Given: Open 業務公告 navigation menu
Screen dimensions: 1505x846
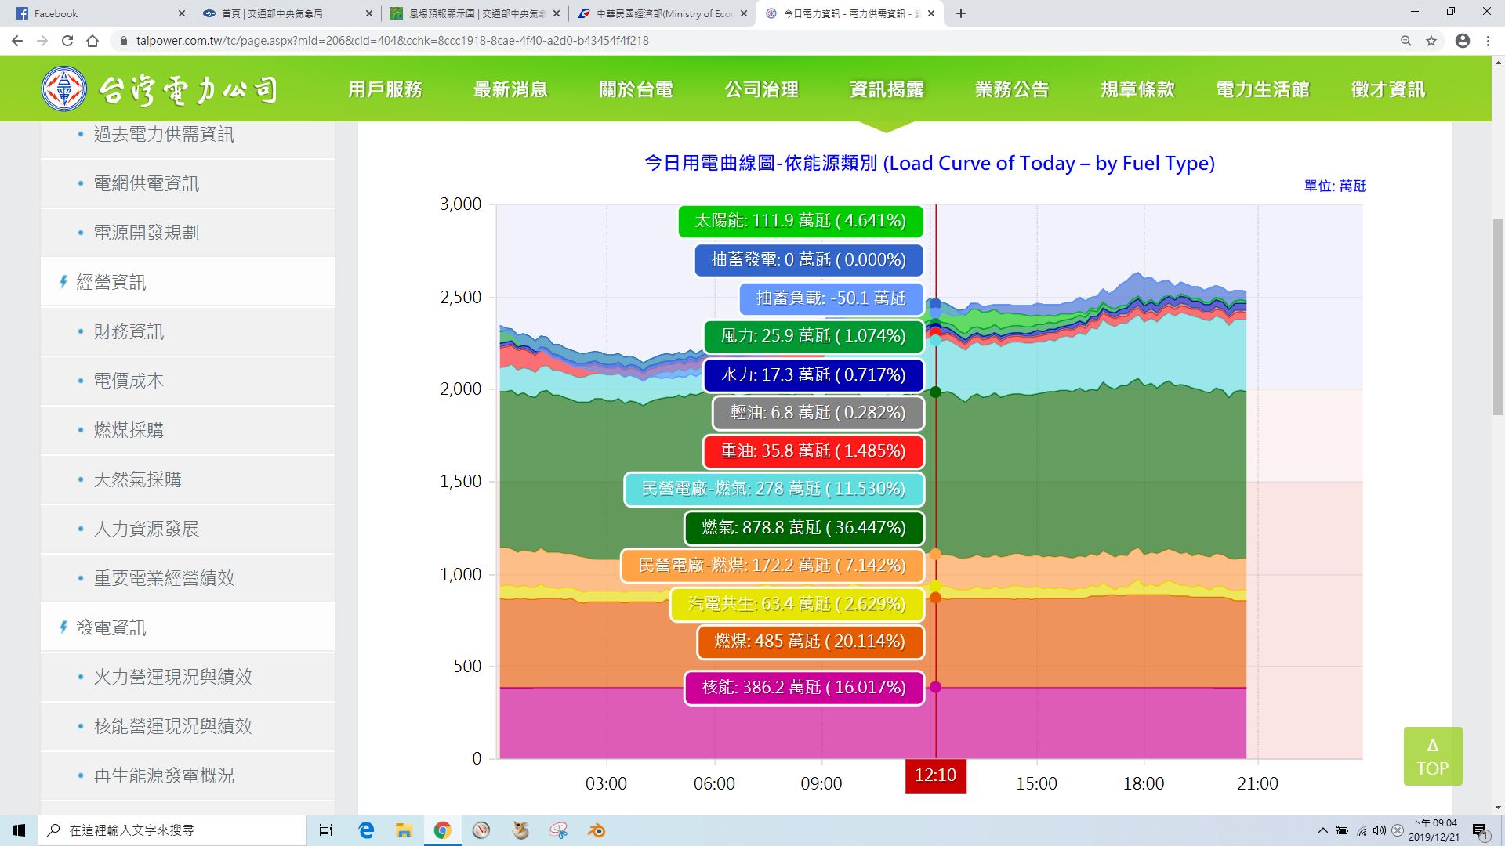Looking at the screenshot, I should point(1012,89).
